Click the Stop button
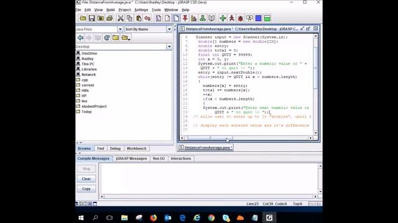 click(86, 168)
